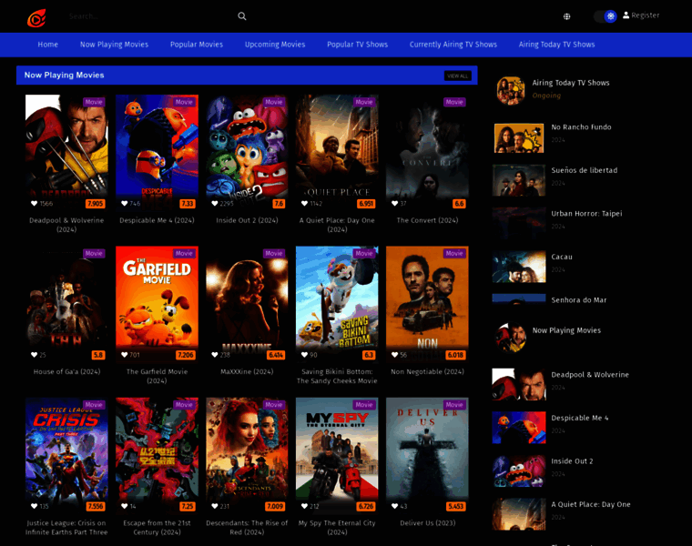
Task: Like MaXXXine heart icon
Action: pyautogui.click(x=215, y=355)
